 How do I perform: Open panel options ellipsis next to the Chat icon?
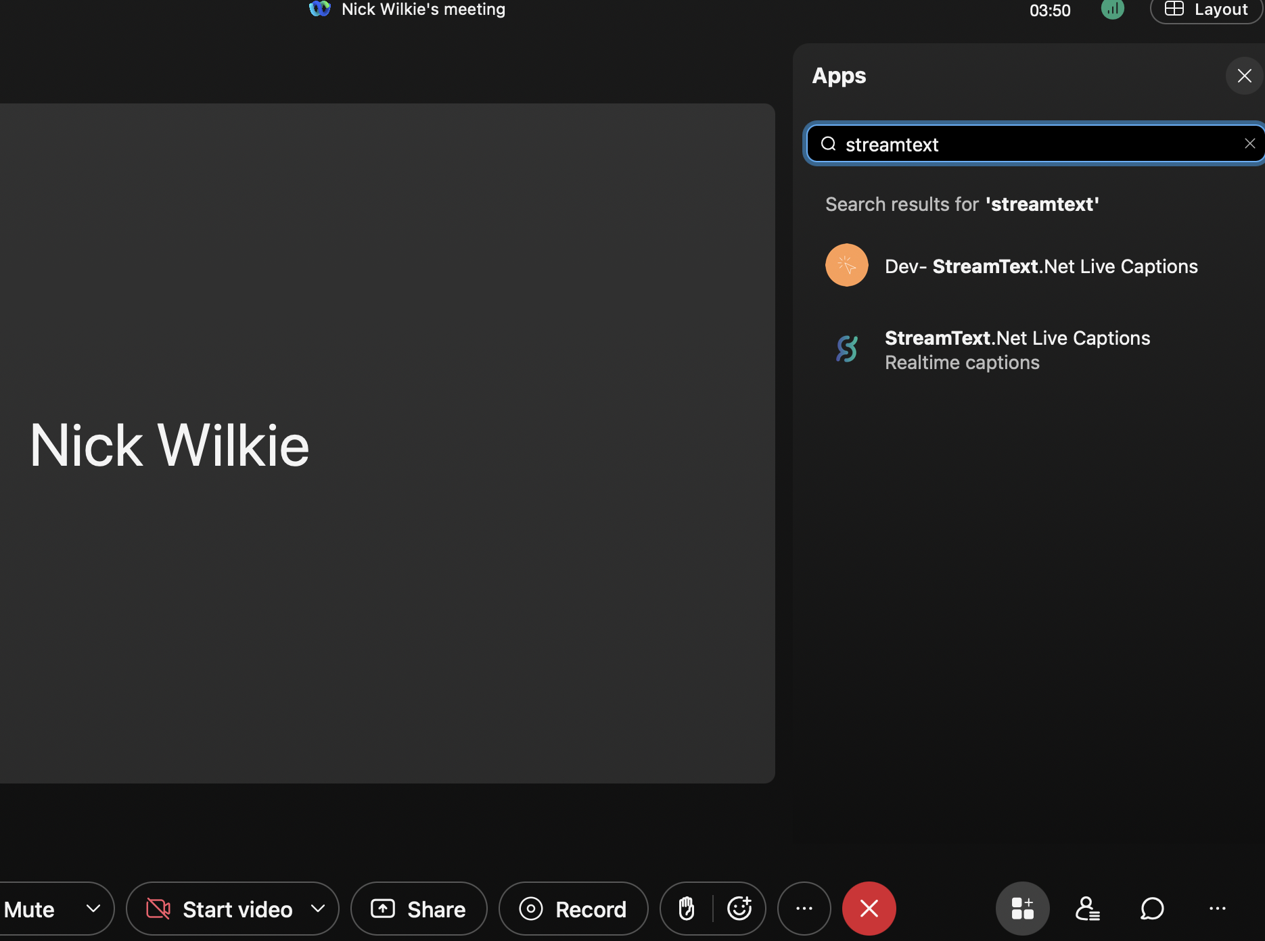point(1217,909)
